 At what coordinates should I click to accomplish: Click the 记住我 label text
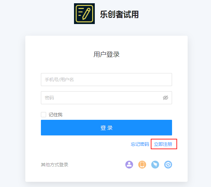coord(56,115)
